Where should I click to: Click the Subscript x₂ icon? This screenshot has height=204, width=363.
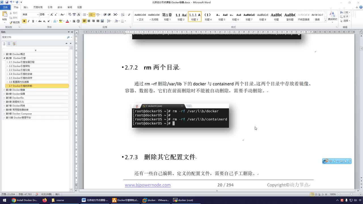tap(44, 21)
